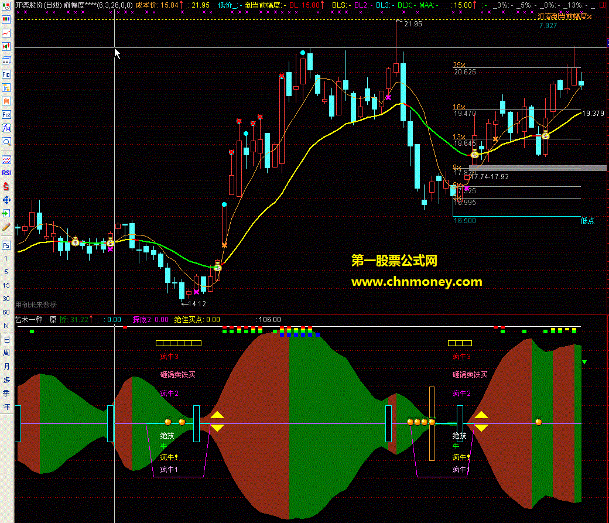Switch to the 多 multi-day period
Viewport: 609px width, 523px height.
tap(6, 380)
